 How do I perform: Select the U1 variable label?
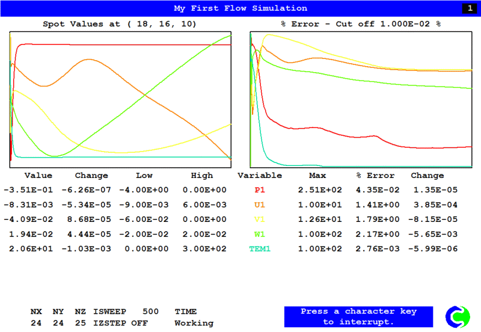[x=260, y=204]
